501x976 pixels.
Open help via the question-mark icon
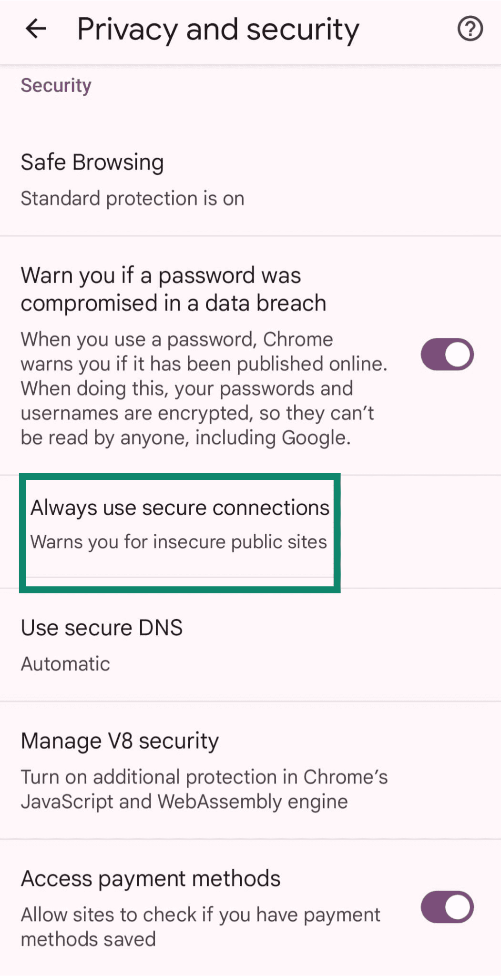(x=469, y=29)
